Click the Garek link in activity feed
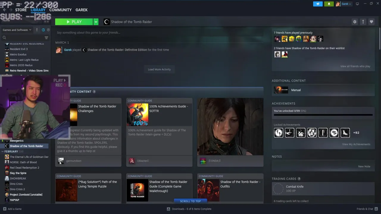381x214 pixels. pyautogui.click(x=68, y=50)
